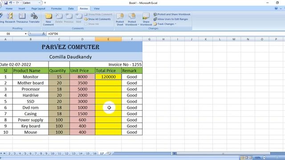Click the unit price 3500 cell
The image size is (285, 160).
coord(82,83)
